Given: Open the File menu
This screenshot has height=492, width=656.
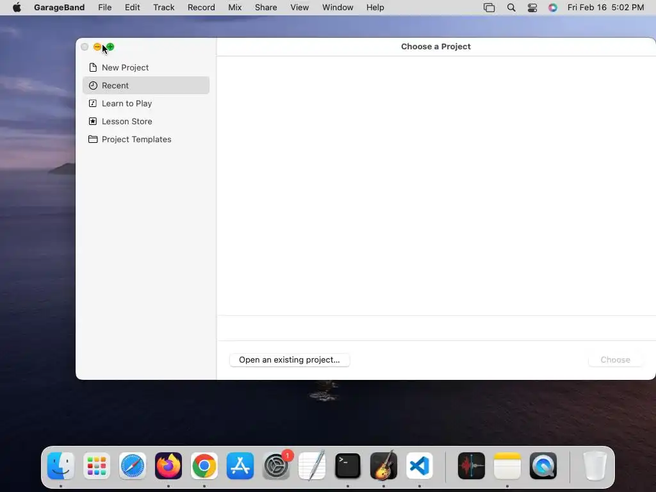Looking at the screenshot, I should point(104,8).
